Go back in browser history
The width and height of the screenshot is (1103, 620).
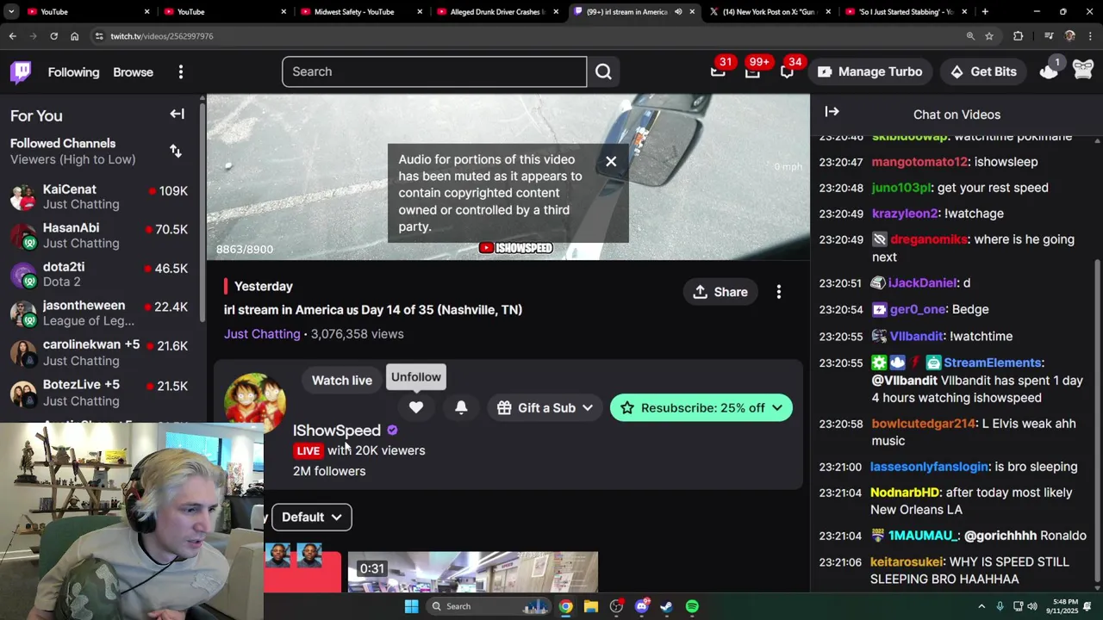(12, 36)
